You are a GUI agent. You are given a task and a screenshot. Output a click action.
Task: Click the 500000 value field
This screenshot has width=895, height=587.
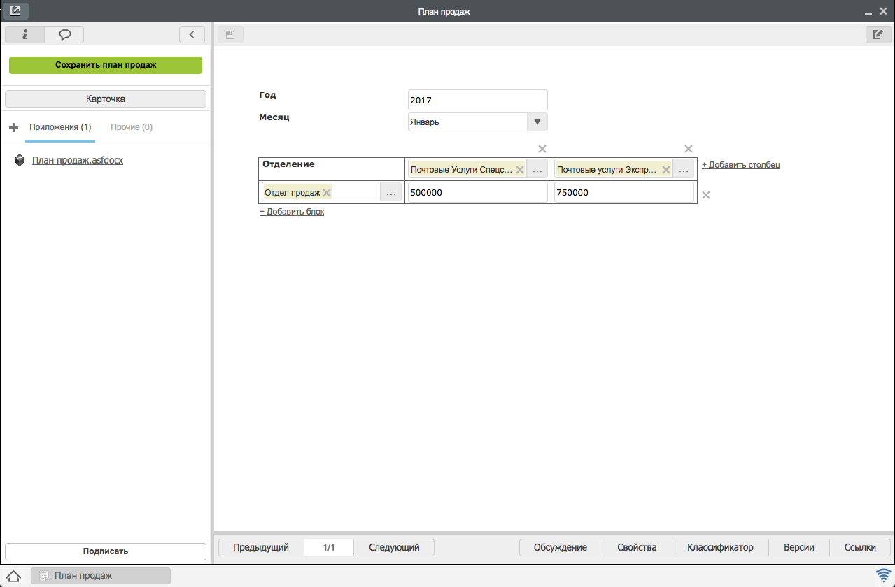click(x=478, y=193)
